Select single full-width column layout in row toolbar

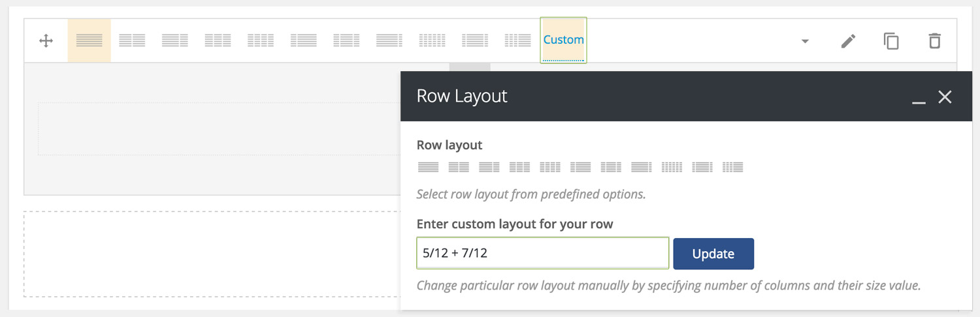click(x=90, y=40)
